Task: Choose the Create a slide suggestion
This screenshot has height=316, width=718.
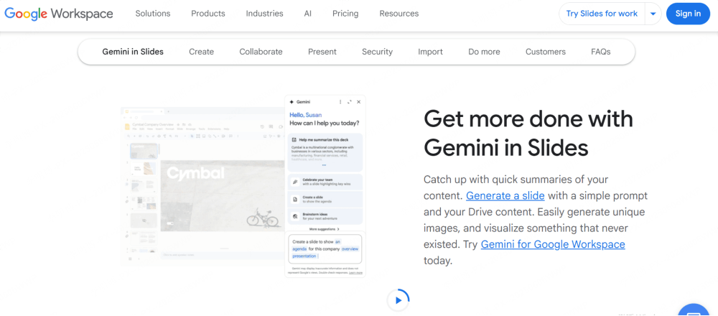Action: [325, 199]
